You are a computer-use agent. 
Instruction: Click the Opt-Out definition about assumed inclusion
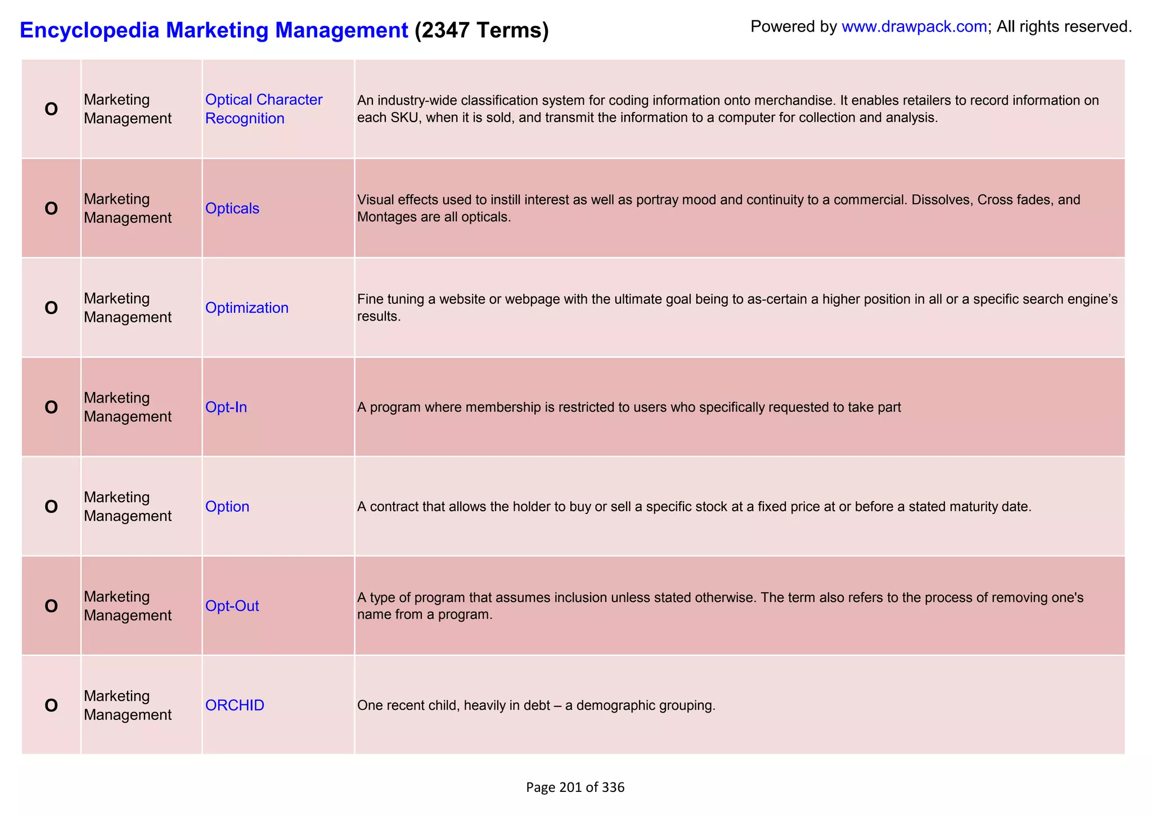(x=721, y=606)
